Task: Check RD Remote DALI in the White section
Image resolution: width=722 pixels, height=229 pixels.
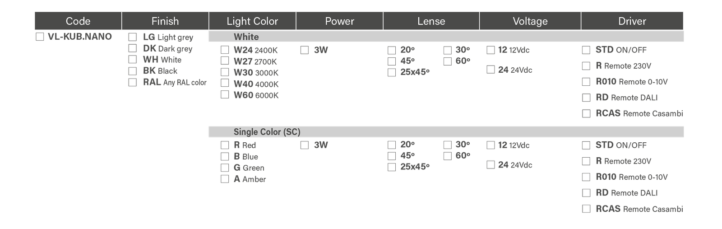Action: [586, 98]
